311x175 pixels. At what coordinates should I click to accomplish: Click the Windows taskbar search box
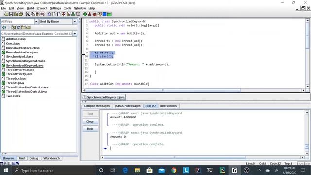(53, 170)
